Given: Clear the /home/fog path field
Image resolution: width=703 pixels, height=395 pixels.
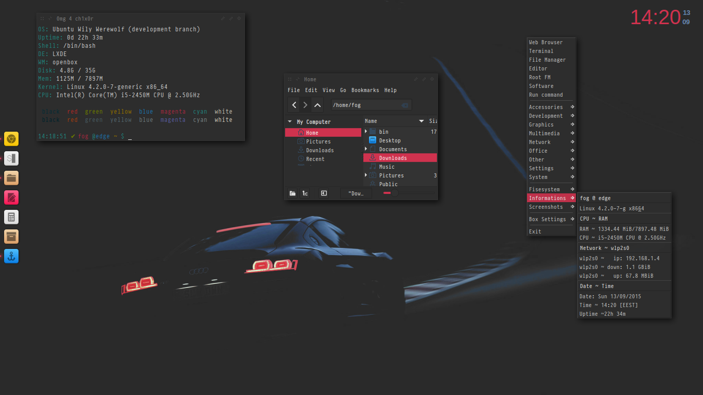Looking at the screenshot, I should click(x=405, y=105).
